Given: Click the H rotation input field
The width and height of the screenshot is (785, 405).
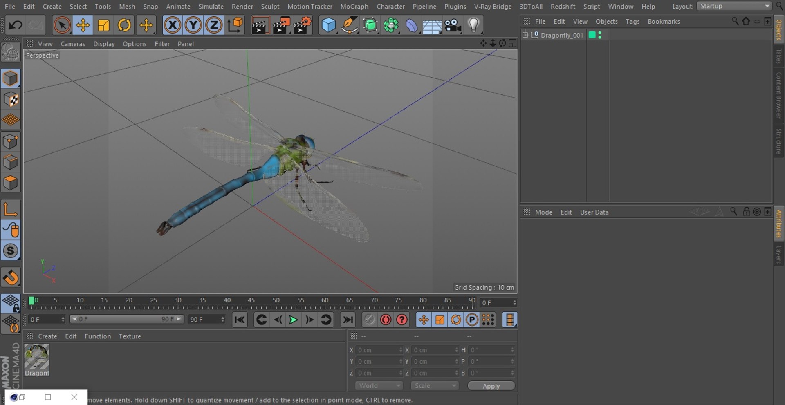Looking at the screenshot, I should [x=491, y=350].
